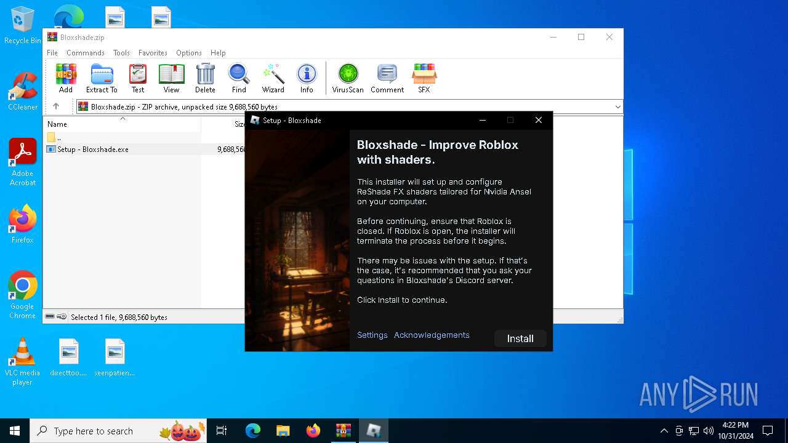Select Setup - Bloxshade.exe in the list
Viewport: 788px width, 443px height.
coord(93,150)
